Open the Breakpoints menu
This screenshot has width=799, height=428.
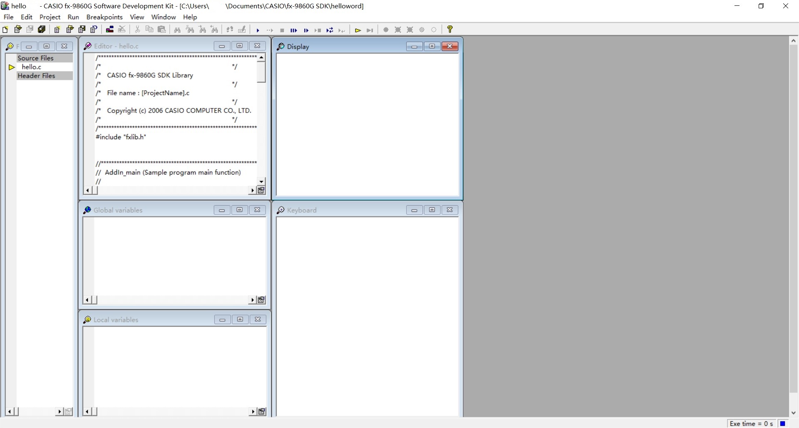tap(104, 17)
